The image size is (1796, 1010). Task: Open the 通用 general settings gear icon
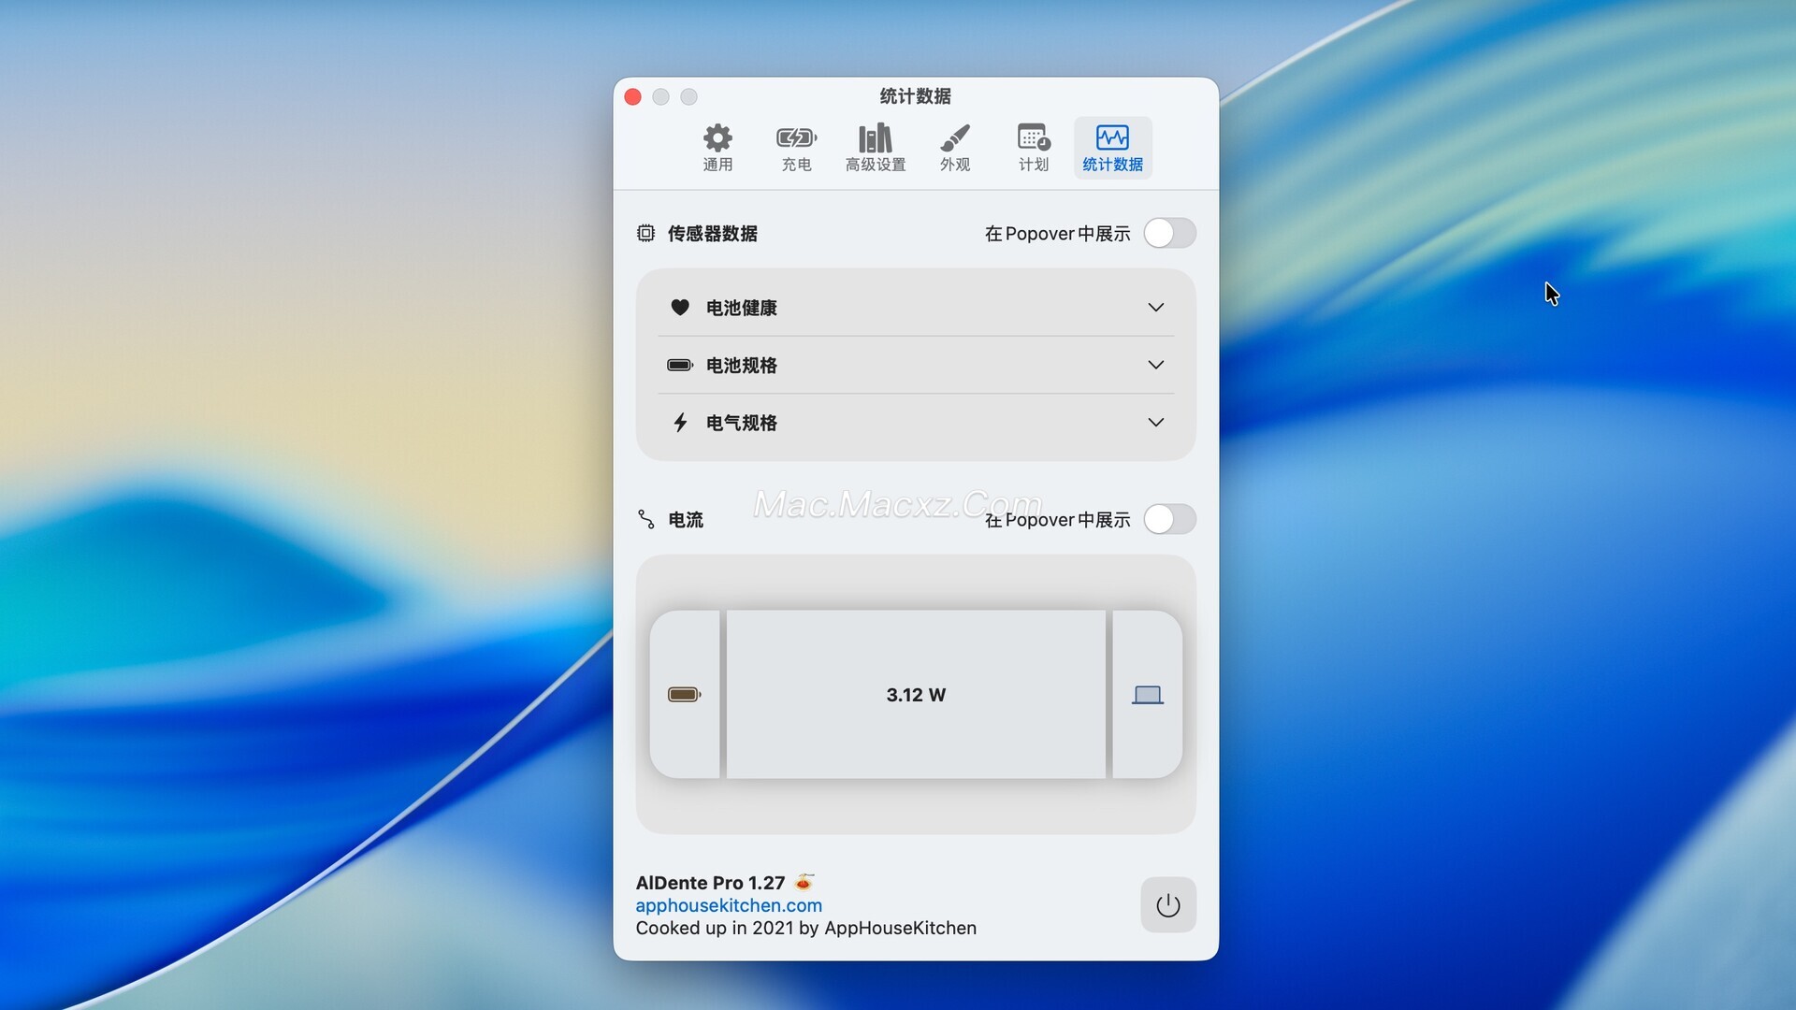coord(717,139)
